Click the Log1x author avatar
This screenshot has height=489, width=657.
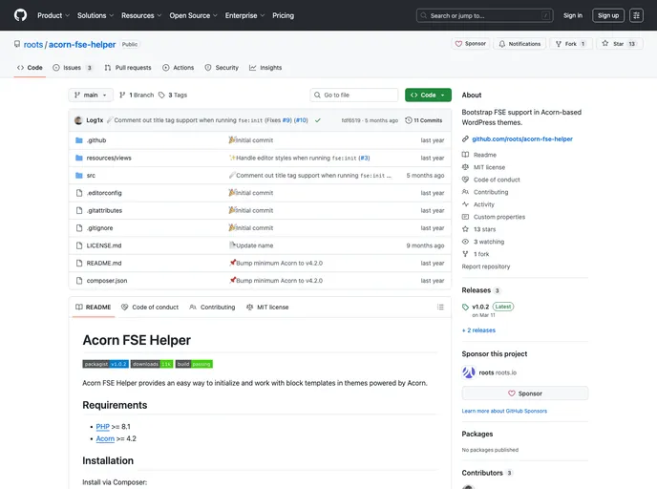(78, 120)
